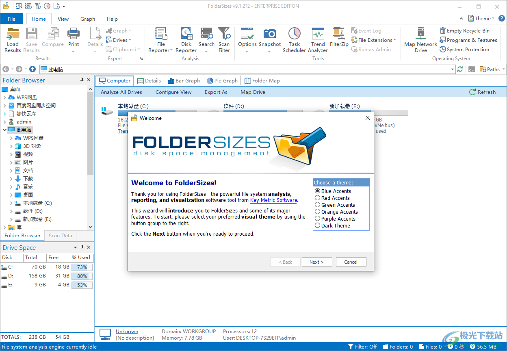This screenshot has width=507, height=351.
Task: Click the navigate Up arrow icon
Action: tap(32, 69)
